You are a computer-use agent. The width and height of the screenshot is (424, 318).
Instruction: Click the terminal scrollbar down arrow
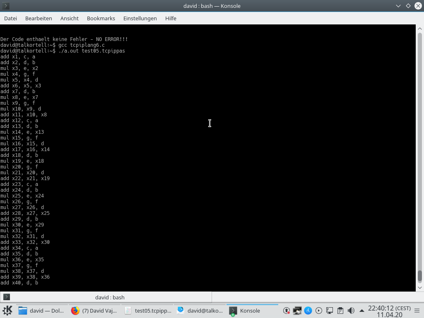pos(420,287)
